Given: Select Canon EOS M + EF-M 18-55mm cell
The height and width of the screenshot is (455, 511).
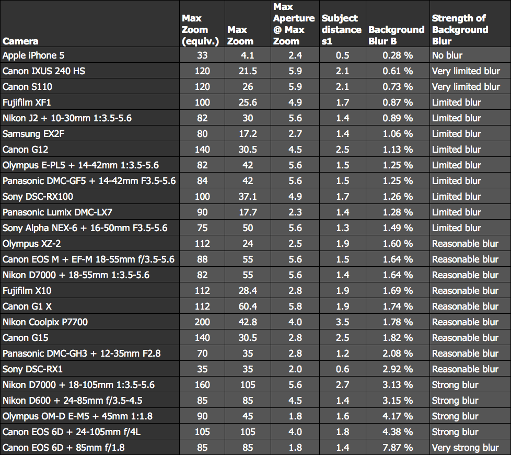Looking at the screenshot, I should pos(90,259).
